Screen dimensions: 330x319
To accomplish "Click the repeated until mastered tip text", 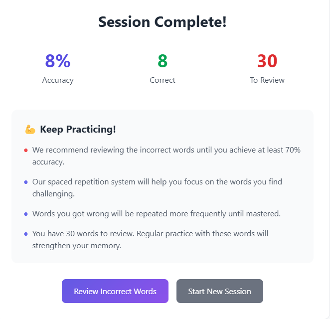I will 157,214.
